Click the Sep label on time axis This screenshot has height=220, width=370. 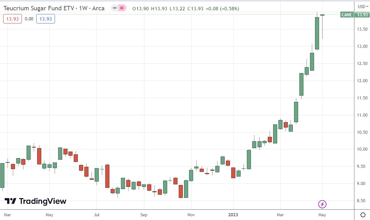click(144, 215)
